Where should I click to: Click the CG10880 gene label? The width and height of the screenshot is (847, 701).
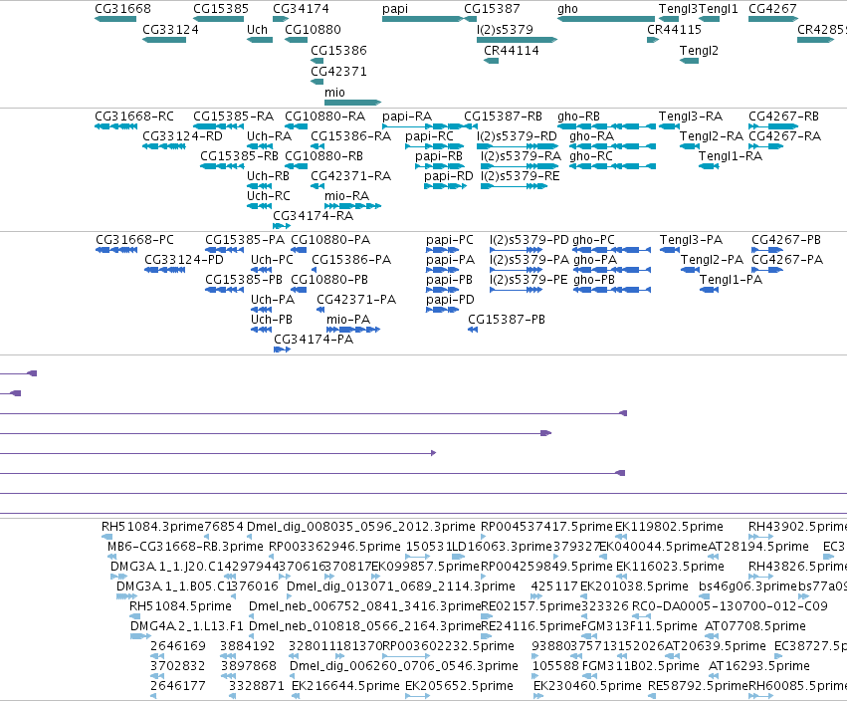click(313, 30)
